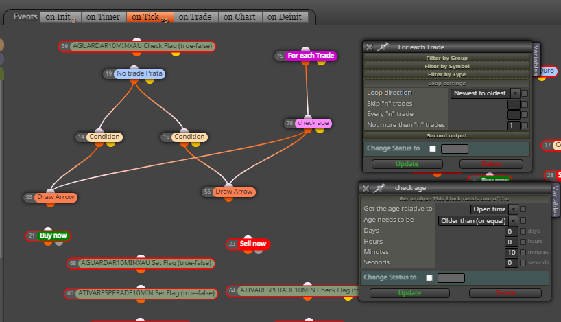Switch to the on Deinit events tab
Viewport: 561px width, 322px height.
pyautogui.click(x=285, y=17)
